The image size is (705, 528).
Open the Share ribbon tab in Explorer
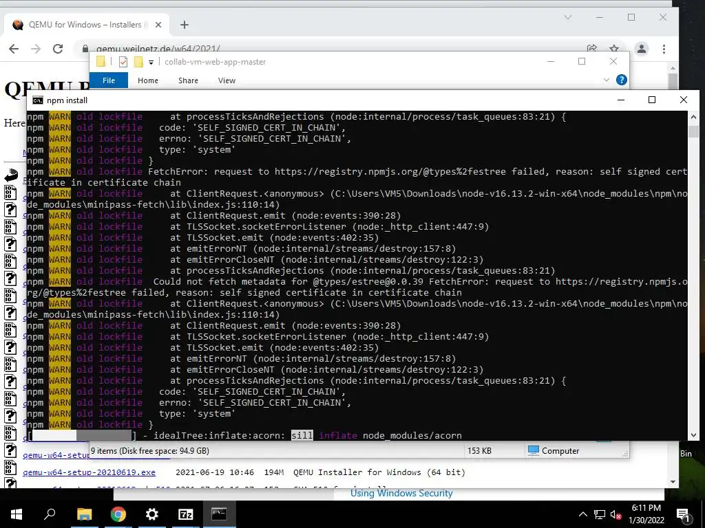coord(188,80)
